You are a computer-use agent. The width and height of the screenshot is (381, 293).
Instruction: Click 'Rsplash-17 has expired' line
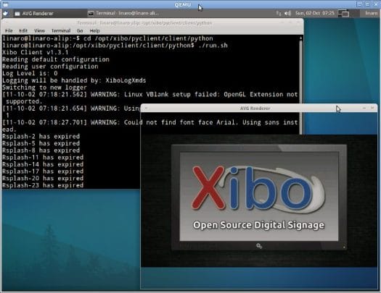[43, 171]
